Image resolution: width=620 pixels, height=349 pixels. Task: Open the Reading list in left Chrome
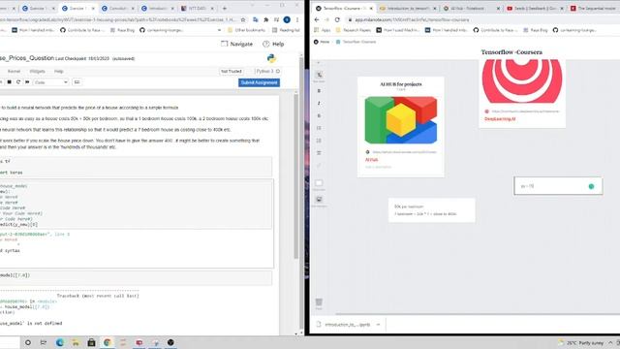pos(286,30)
